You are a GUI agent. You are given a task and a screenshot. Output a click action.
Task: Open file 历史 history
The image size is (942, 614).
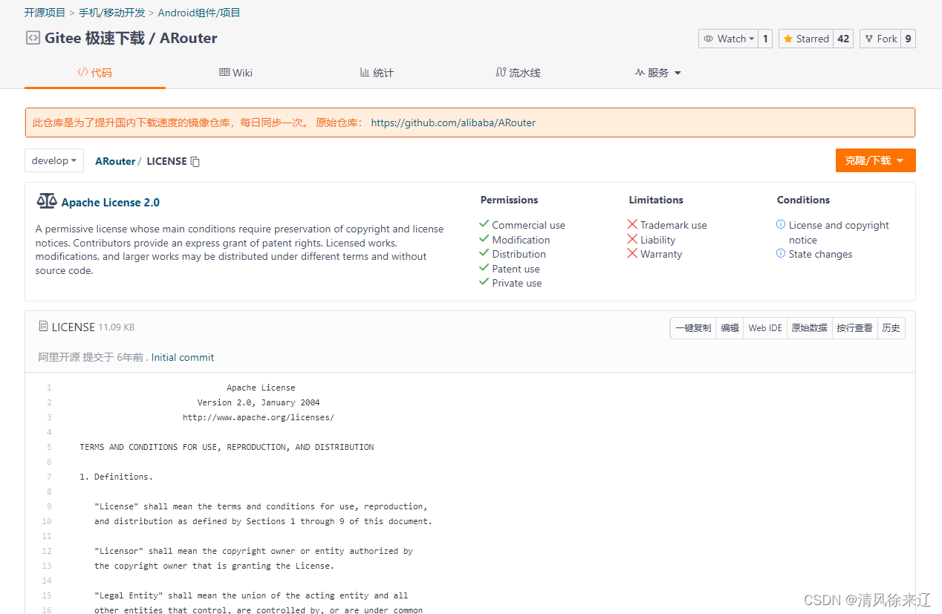[891, 327]
